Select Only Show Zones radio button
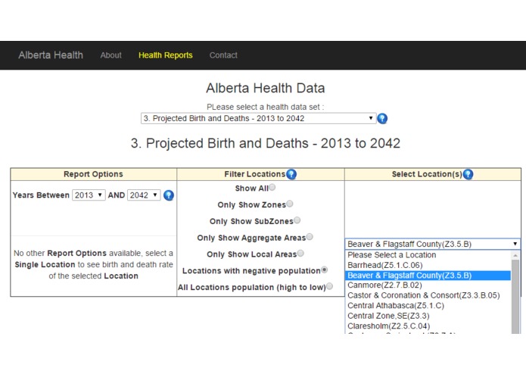This screenshot has height=374, width=526. [290, 204]
